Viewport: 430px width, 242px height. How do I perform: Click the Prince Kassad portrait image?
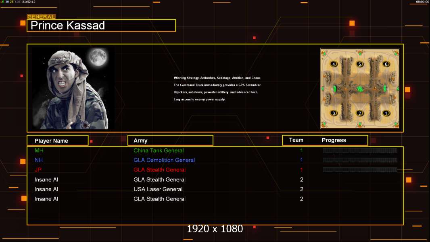pos(73,88)
